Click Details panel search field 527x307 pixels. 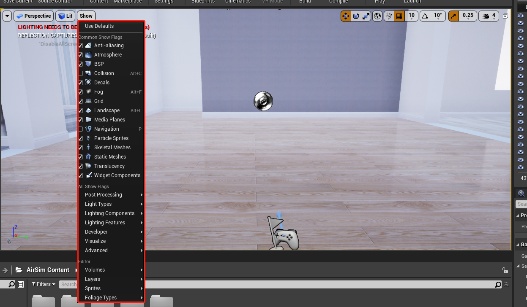[522, 204]
